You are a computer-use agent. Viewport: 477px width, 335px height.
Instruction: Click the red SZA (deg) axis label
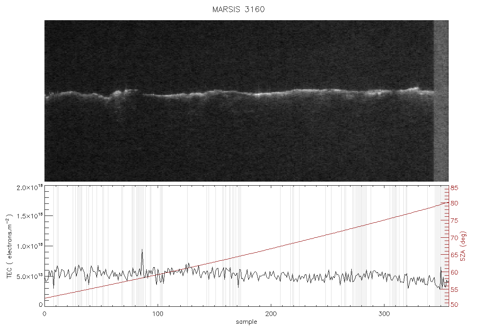[x=463, y=246]
